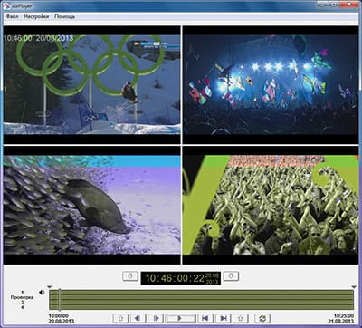Select the concert stage video pane
Screen dimensions: 362x328
[x=271, y=85]
